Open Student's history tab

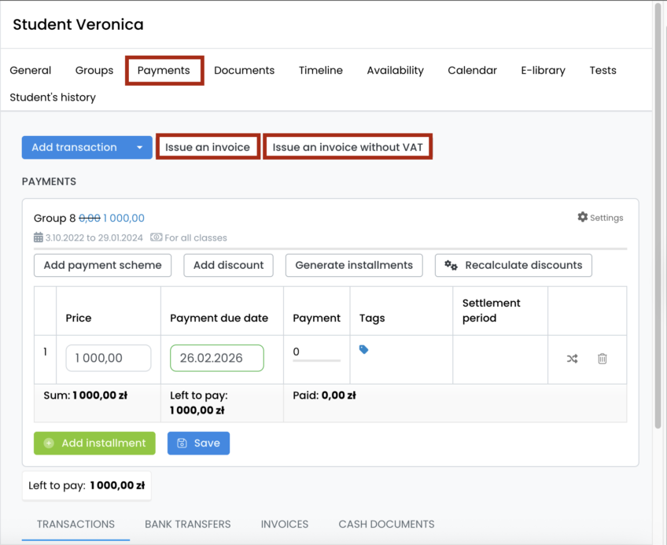point(53,98)
